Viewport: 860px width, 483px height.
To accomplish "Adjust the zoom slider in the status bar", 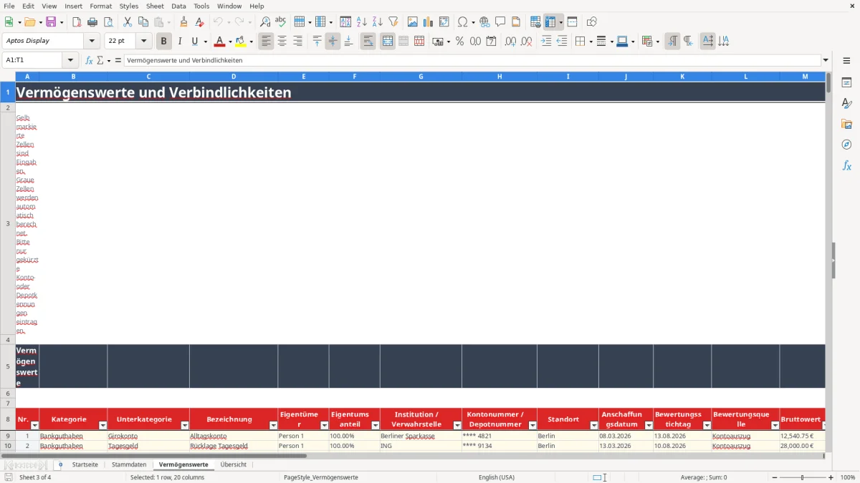I will (802, 477).
